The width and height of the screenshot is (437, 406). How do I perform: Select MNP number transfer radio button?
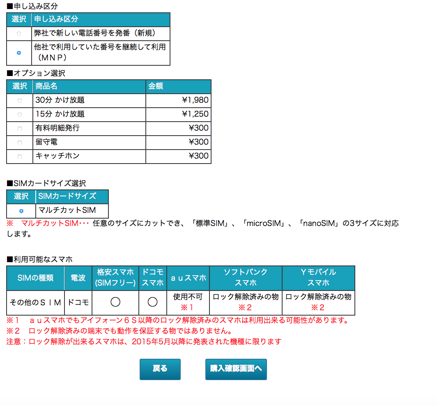19,53
